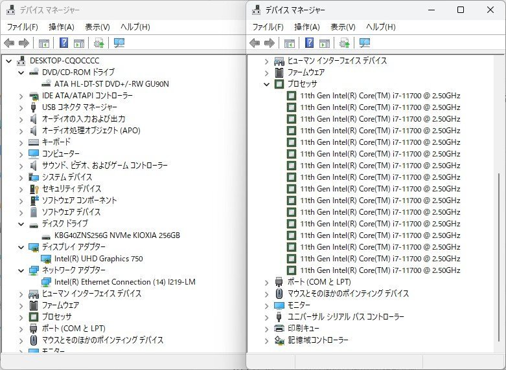506x370 pixels.
Task: Click show/hide console tree icon, left window
Action: [44, 43]
